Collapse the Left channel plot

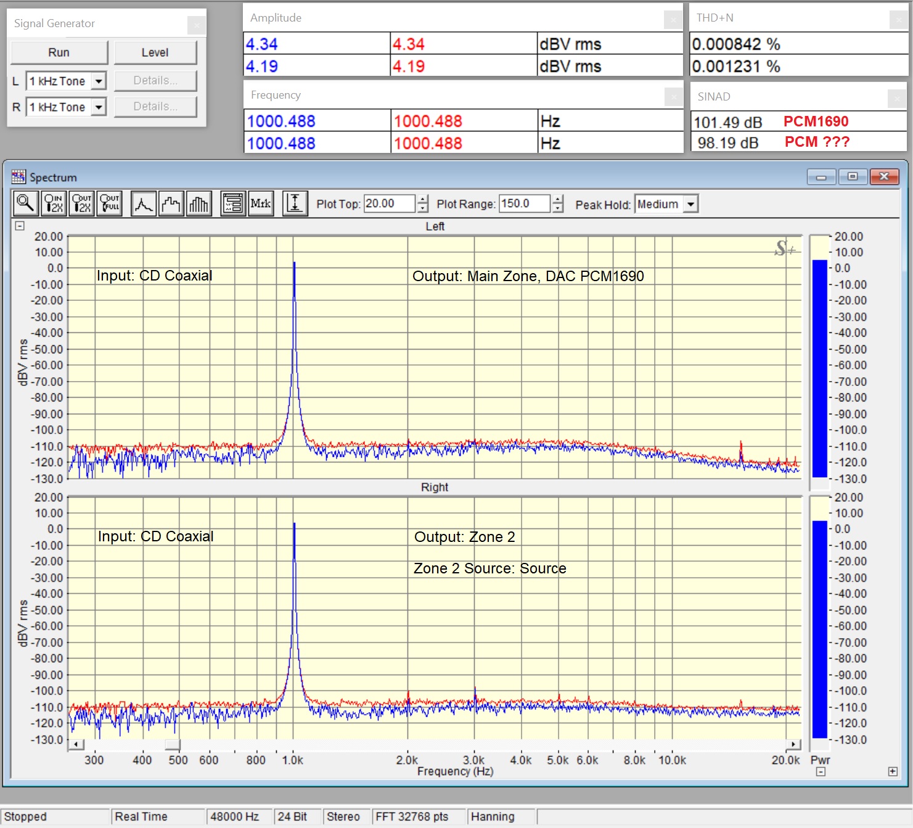click(20, 226)
